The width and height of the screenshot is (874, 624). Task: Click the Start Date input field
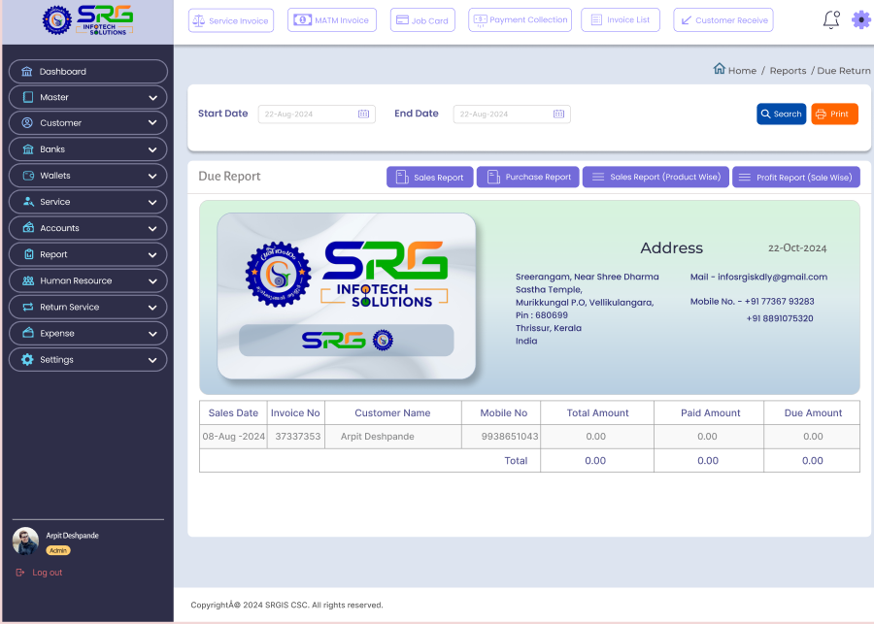[x=317, y=114]
